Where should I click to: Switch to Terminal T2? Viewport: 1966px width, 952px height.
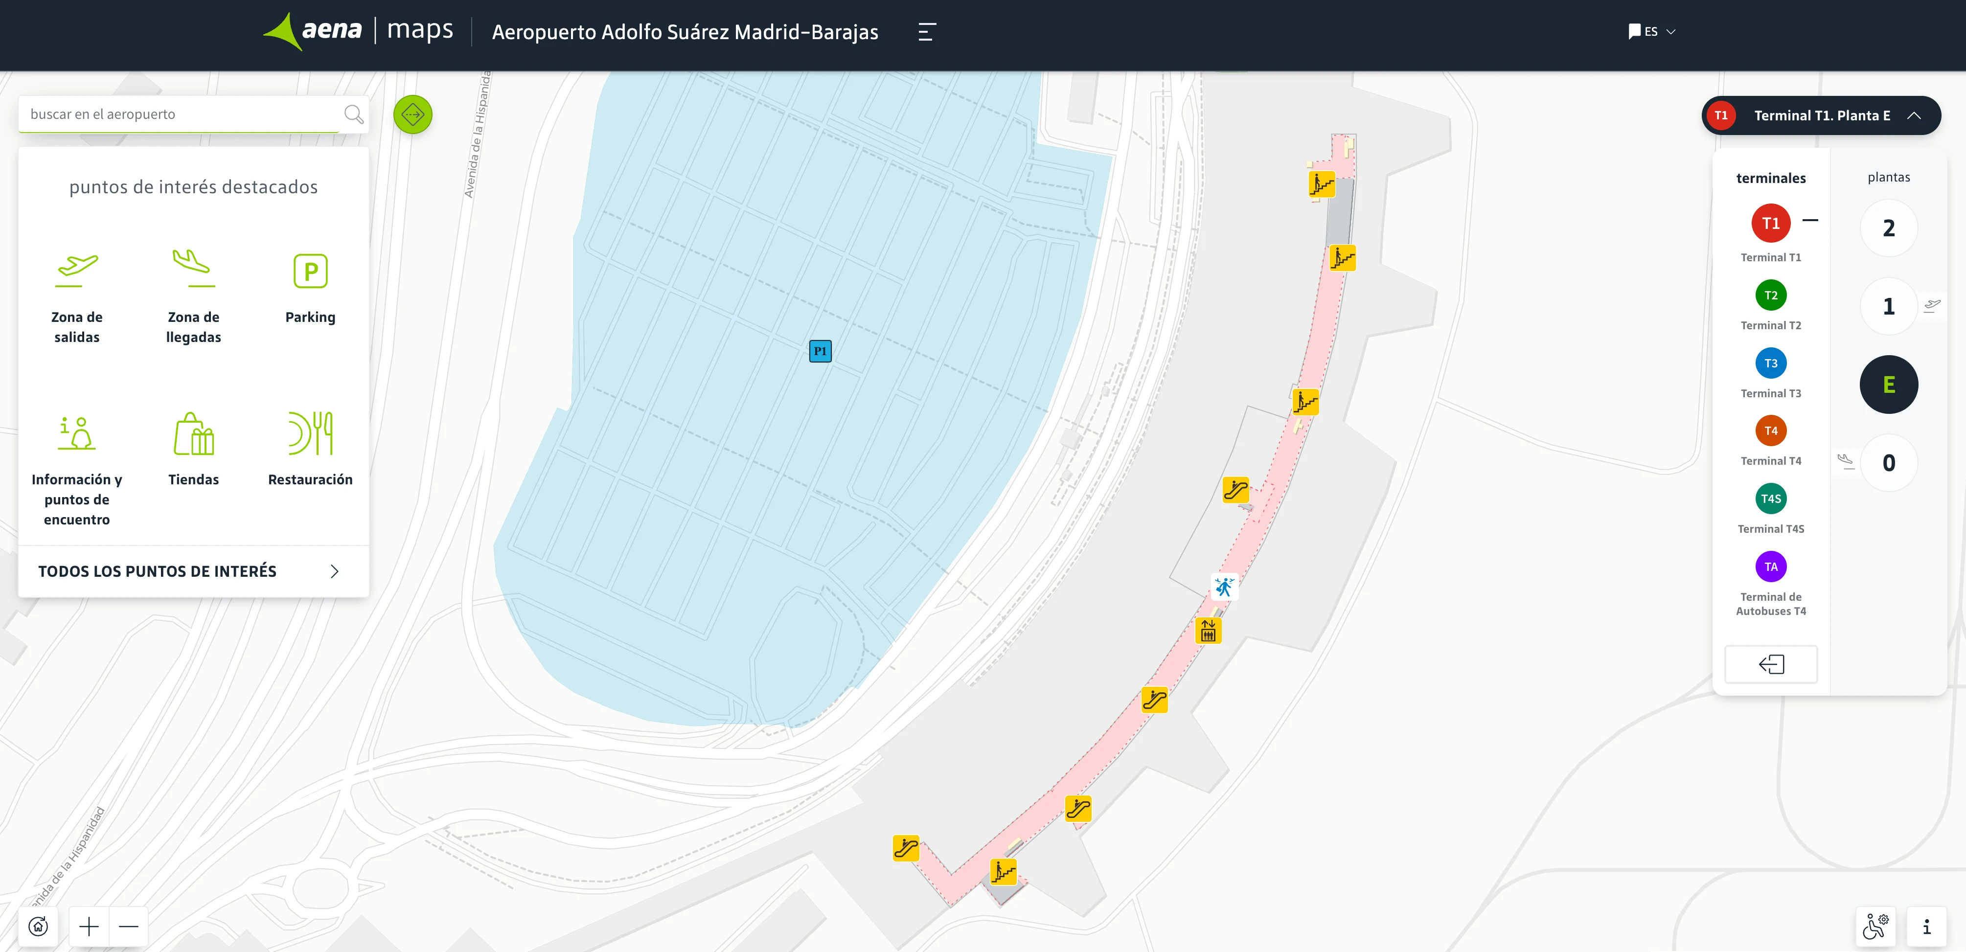click(x=1771, y=295)
